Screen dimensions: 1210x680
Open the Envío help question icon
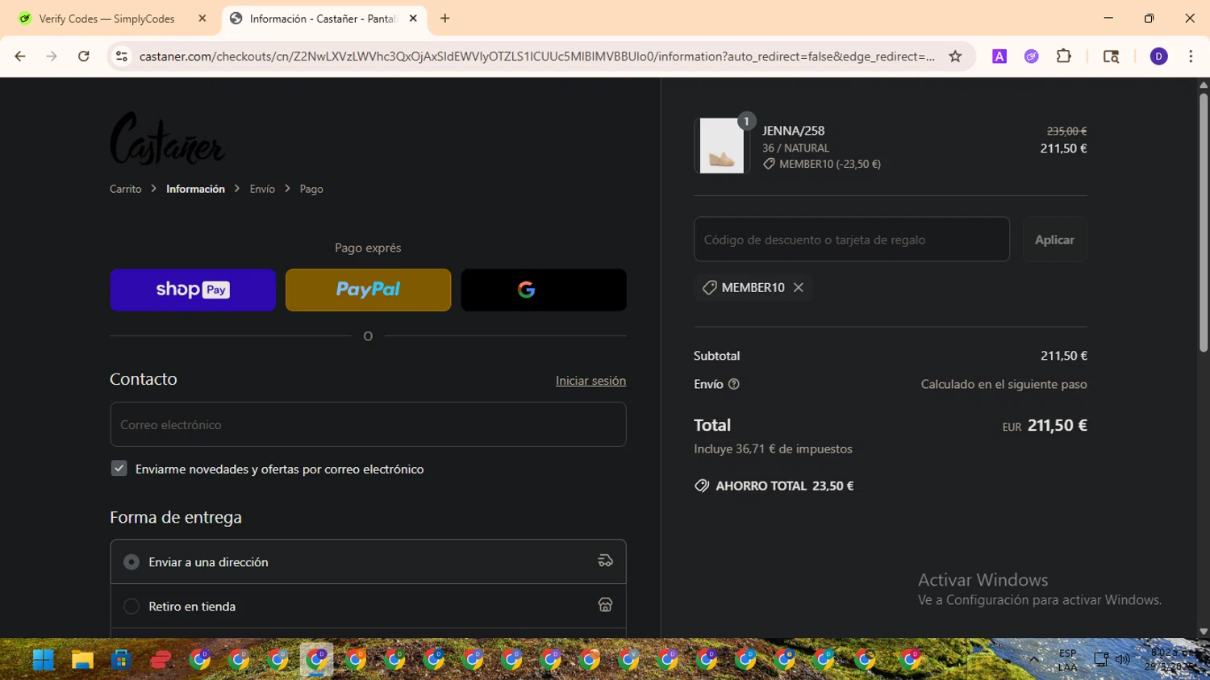pyautogui.click(x=734, y=384)
